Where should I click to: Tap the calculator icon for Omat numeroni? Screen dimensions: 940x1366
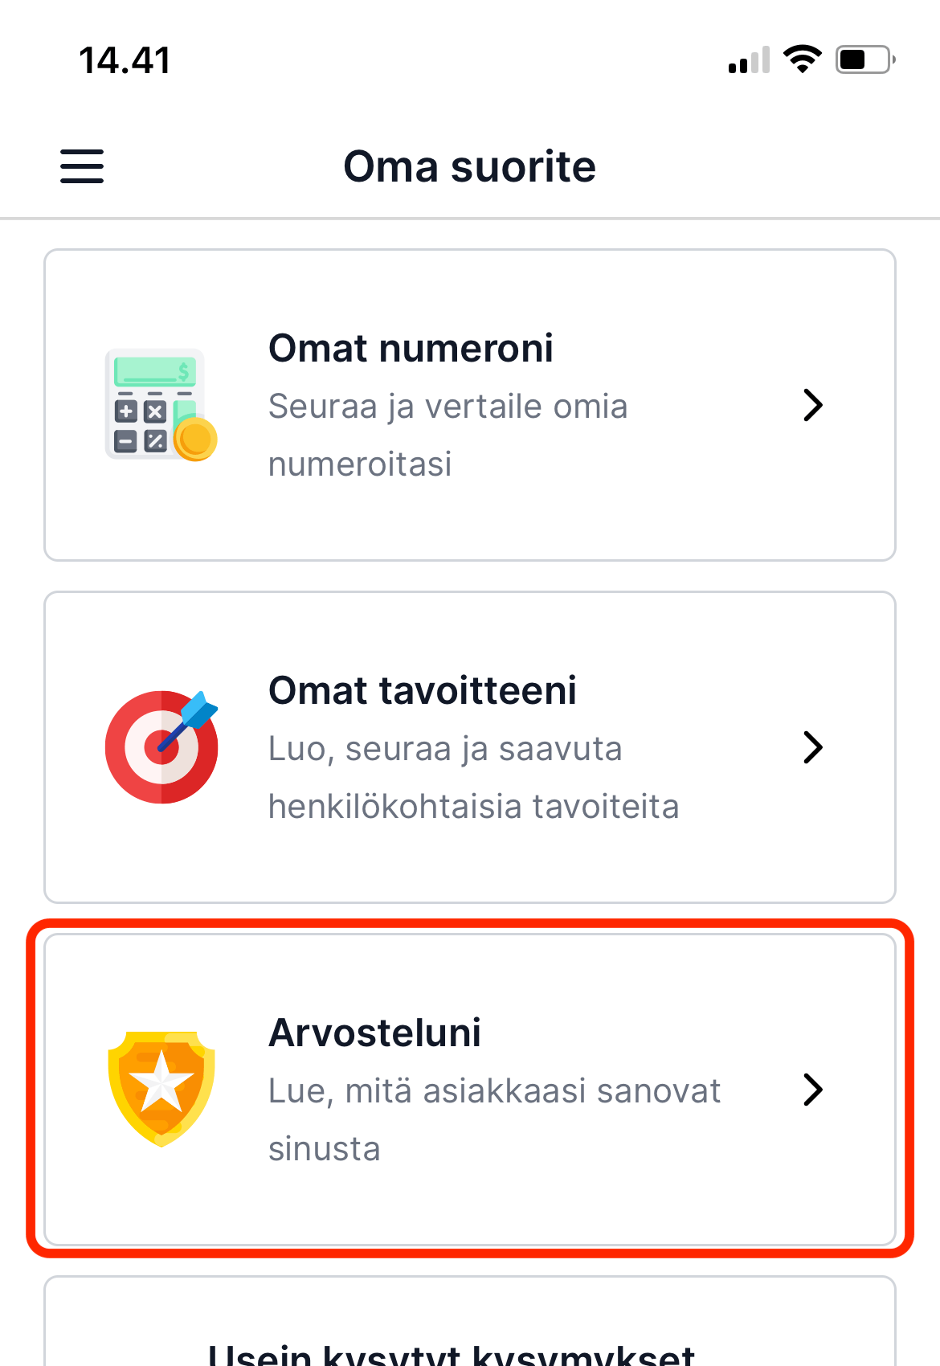click(161, 405)
